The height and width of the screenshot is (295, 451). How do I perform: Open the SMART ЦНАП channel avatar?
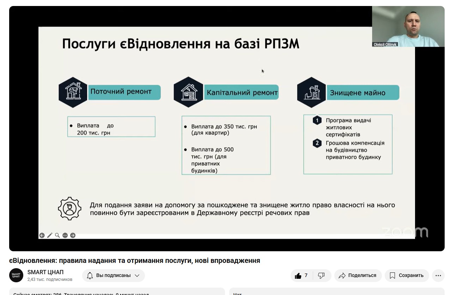click(x=16, y=275)
